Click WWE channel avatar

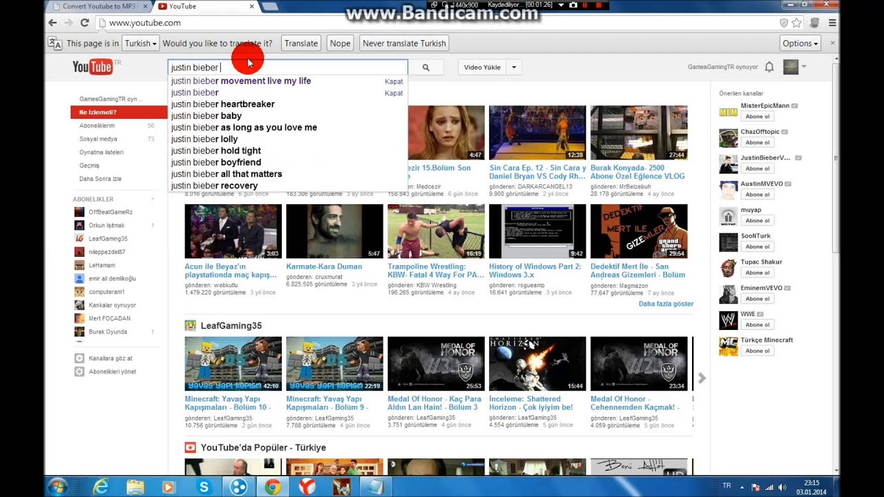pos(728,320)
